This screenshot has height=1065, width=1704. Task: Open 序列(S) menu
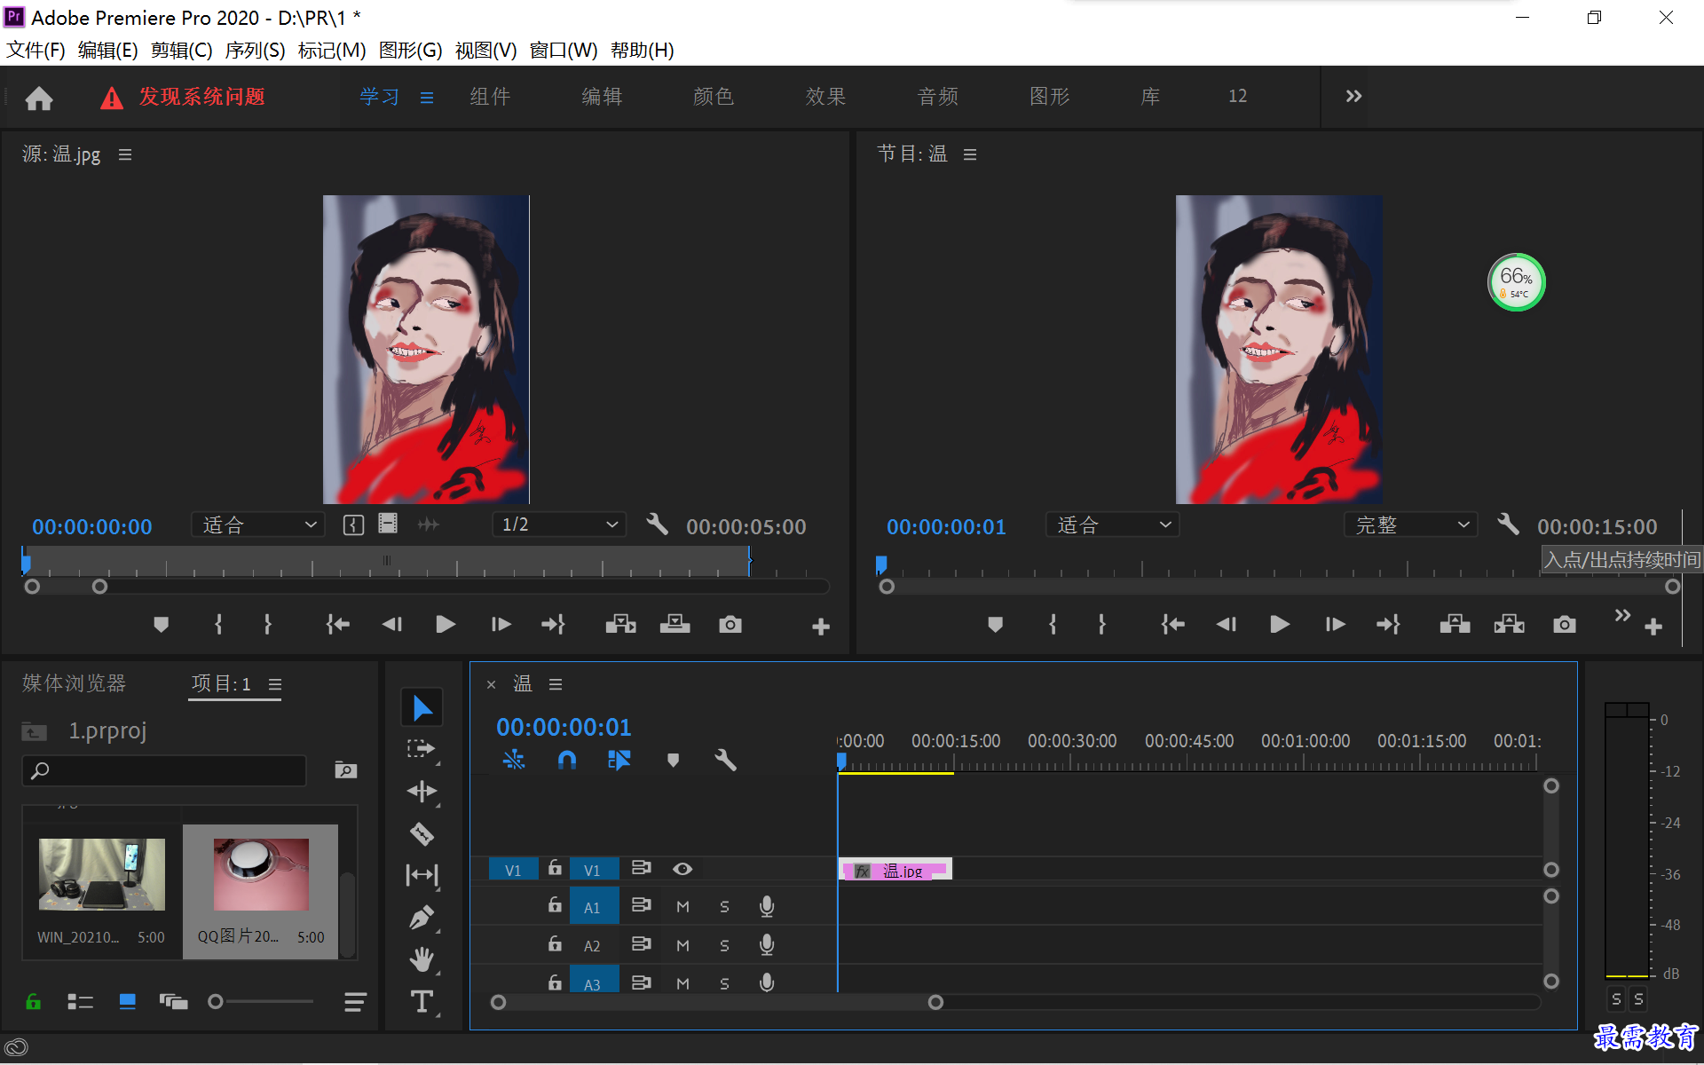pyautogui.click(x=255, y=50)
